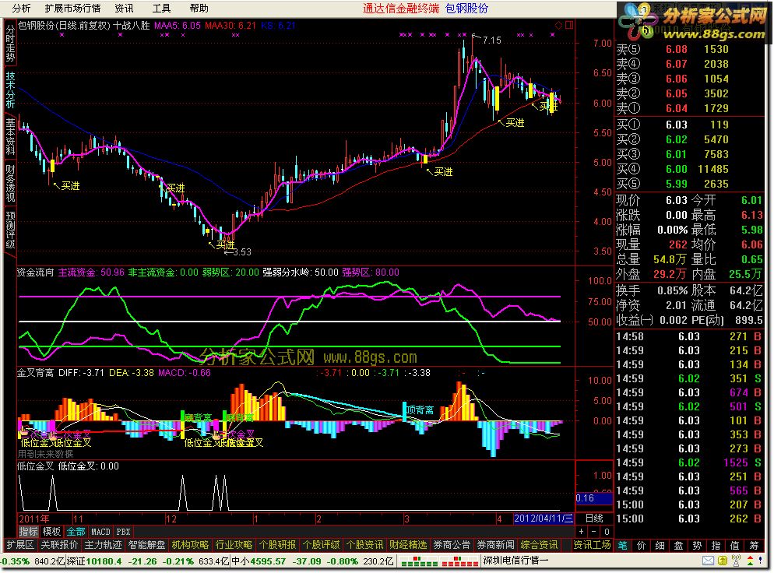The height and width of the screenshot is (573, 774).
Task: Click the 金叉背离 indicator title
Action: 35,373
